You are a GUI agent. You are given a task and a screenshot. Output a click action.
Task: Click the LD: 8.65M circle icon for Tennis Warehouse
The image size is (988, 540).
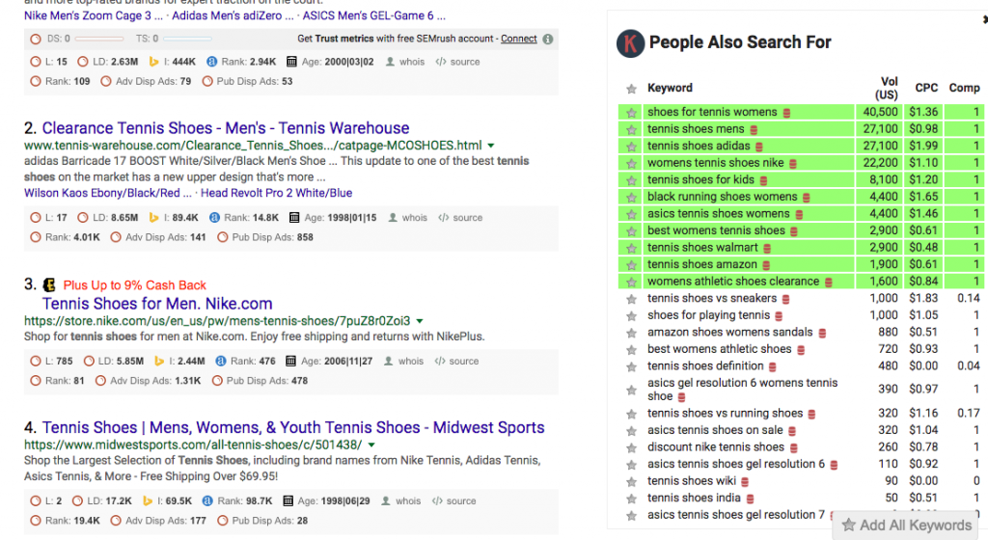pyautogui.click(x=83, y=218)
